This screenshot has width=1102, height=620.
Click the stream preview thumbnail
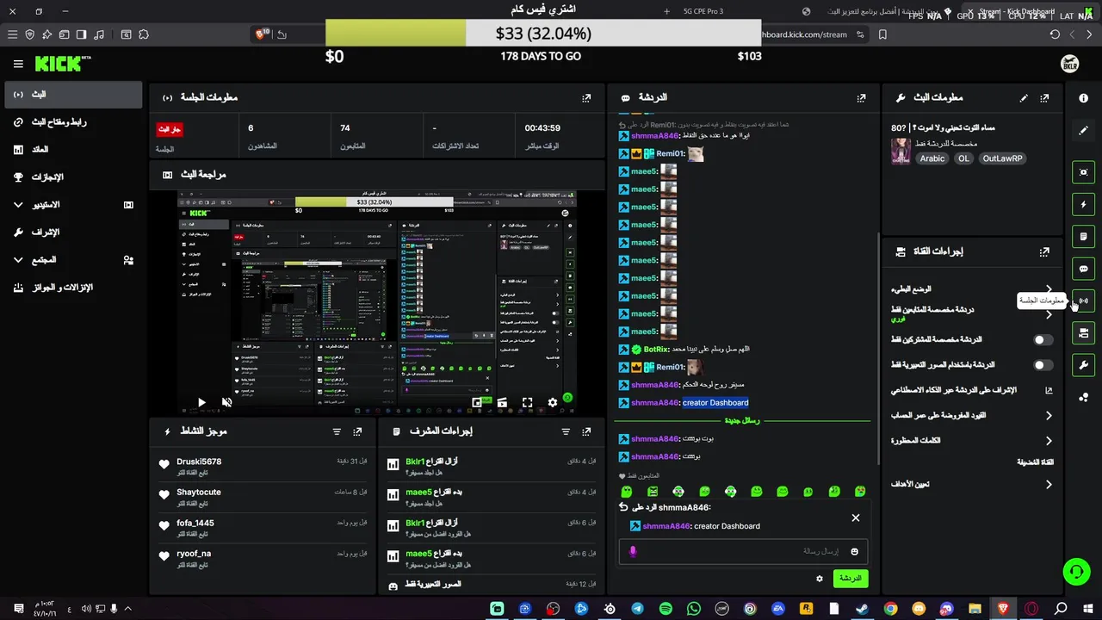click(x=376, y=302)
